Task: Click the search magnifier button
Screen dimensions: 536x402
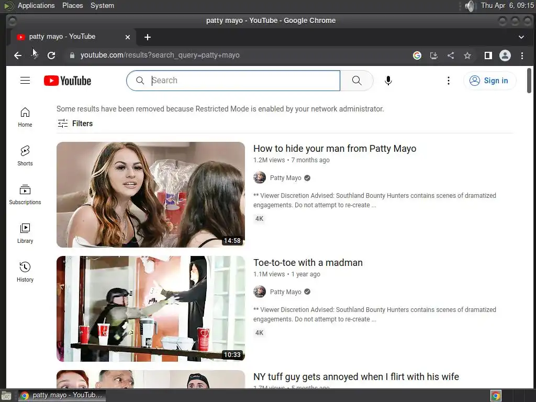Action: click(x=356, y=81)
